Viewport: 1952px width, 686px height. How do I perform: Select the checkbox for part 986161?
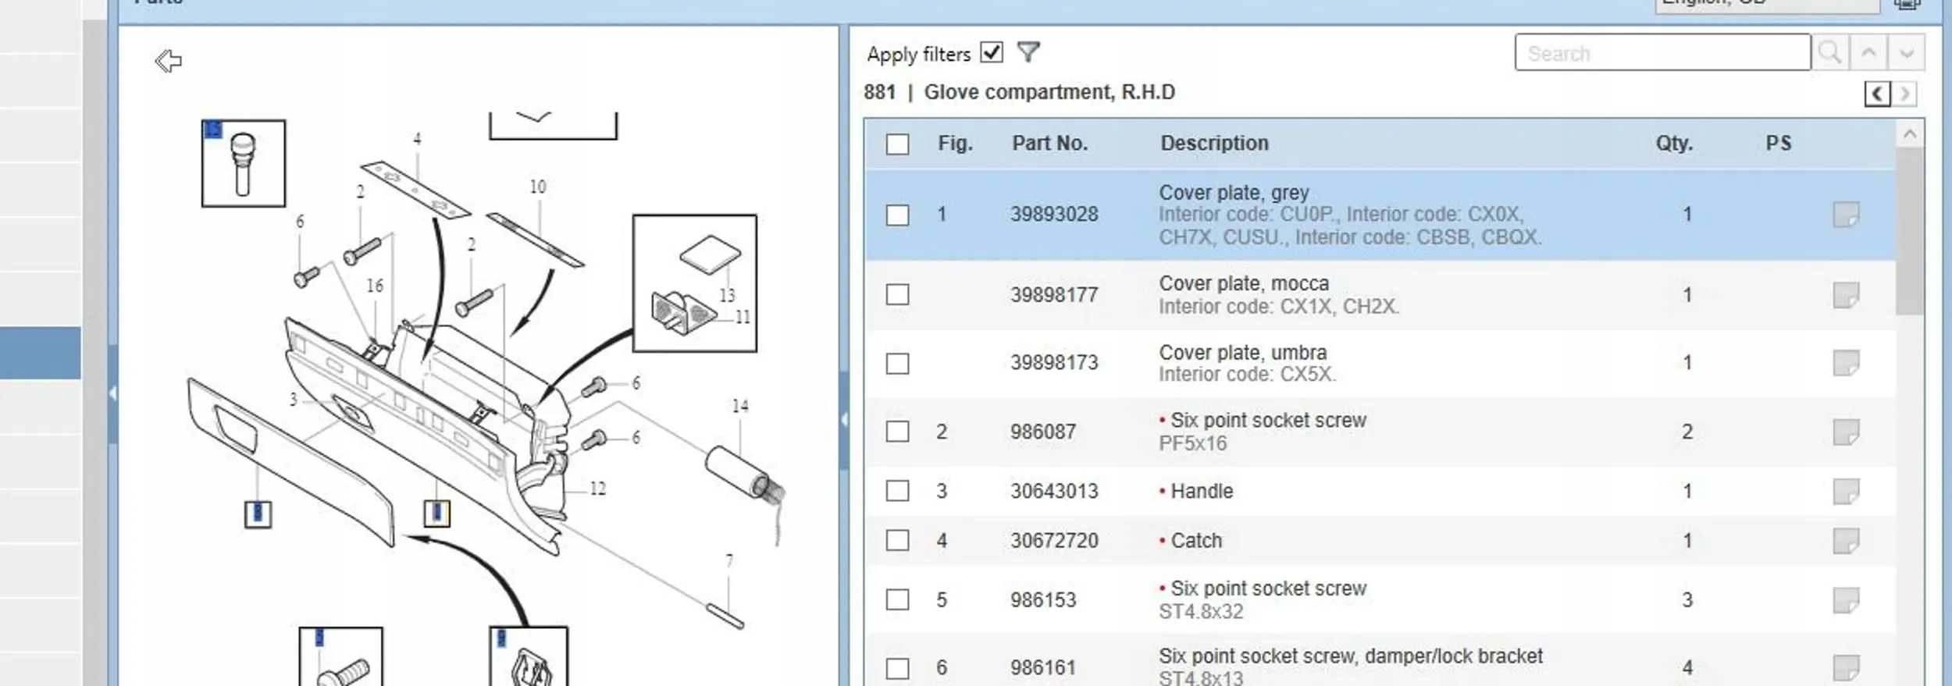[898, 669]
